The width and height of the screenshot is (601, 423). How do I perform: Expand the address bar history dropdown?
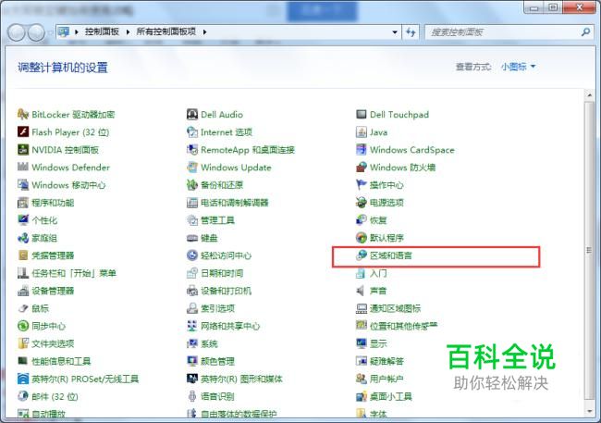pos(395,32)
